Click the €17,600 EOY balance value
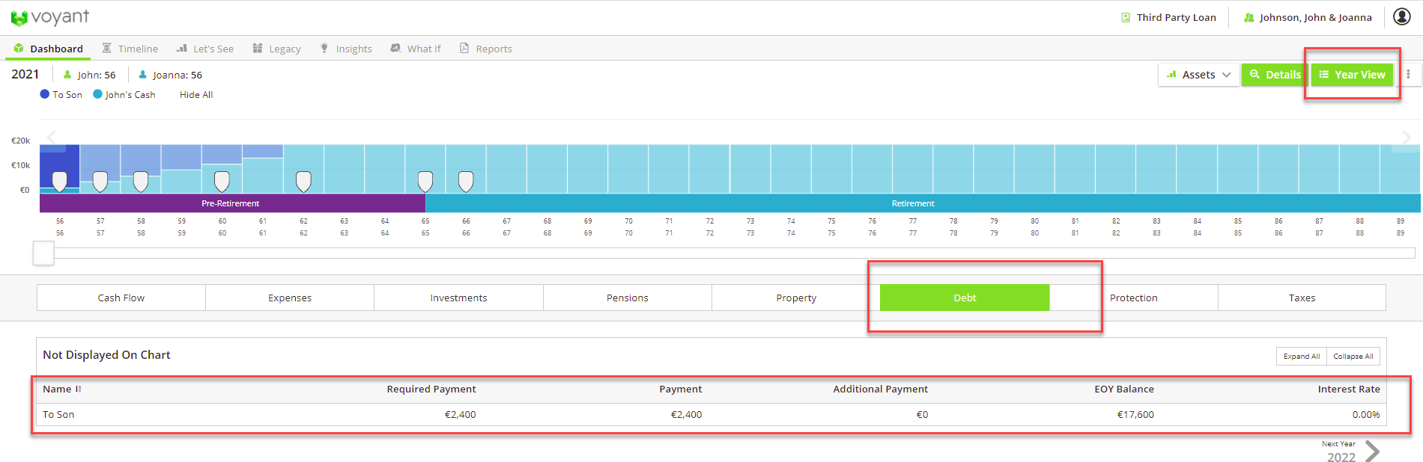Image resolution: width=1423 pixels, height=462 pixels. (x=1135, y=414)
